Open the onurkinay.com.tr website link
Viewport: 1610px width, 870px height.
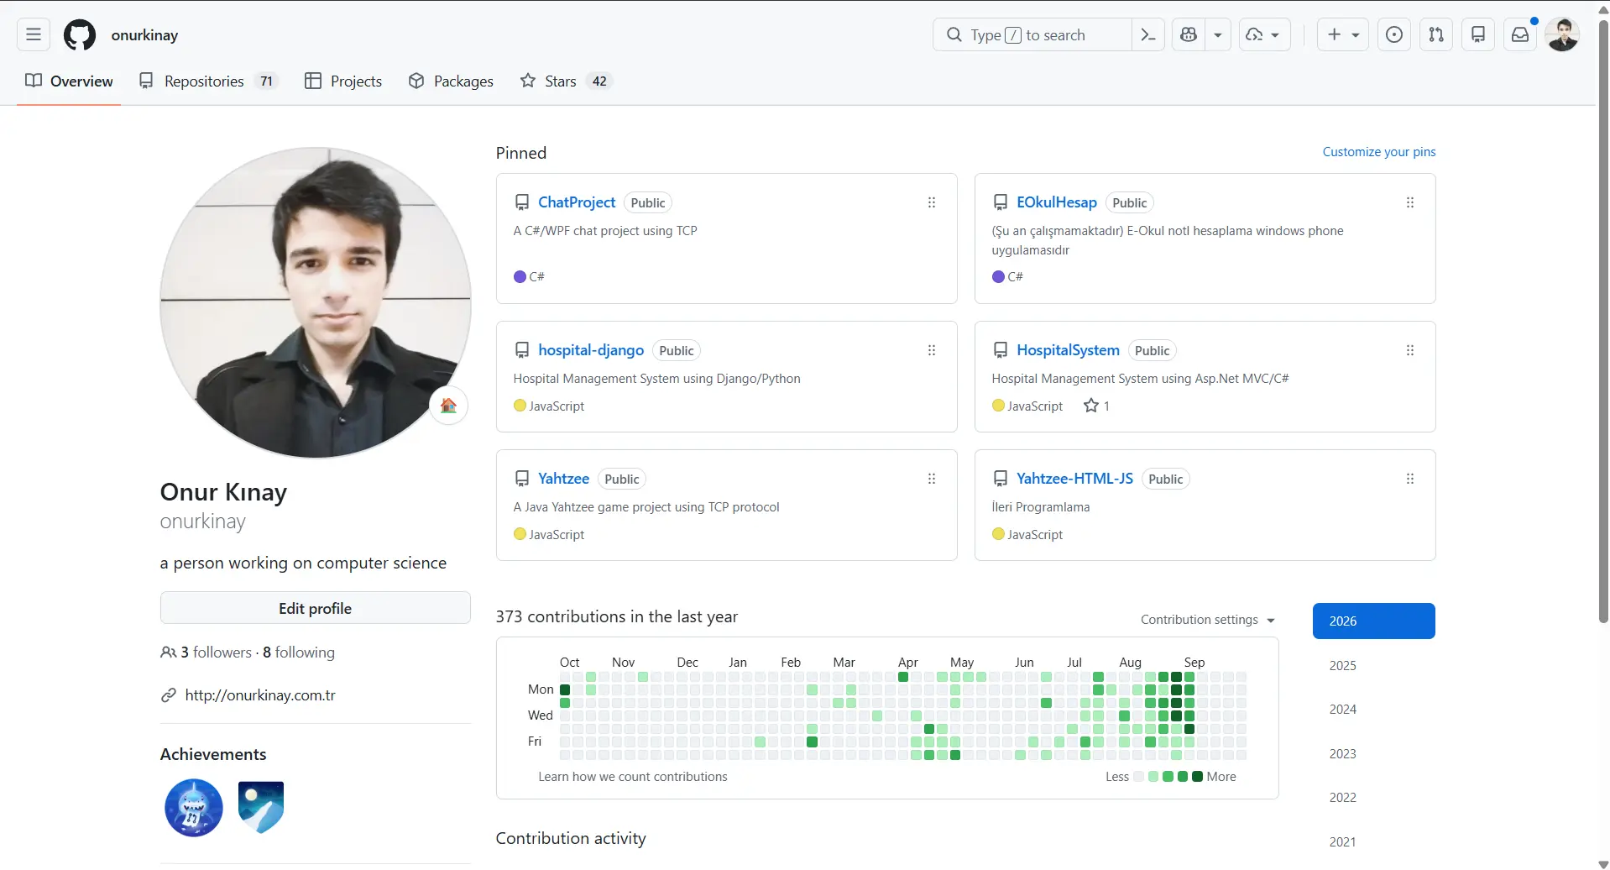pyautogui.click(x=260, y=695)
